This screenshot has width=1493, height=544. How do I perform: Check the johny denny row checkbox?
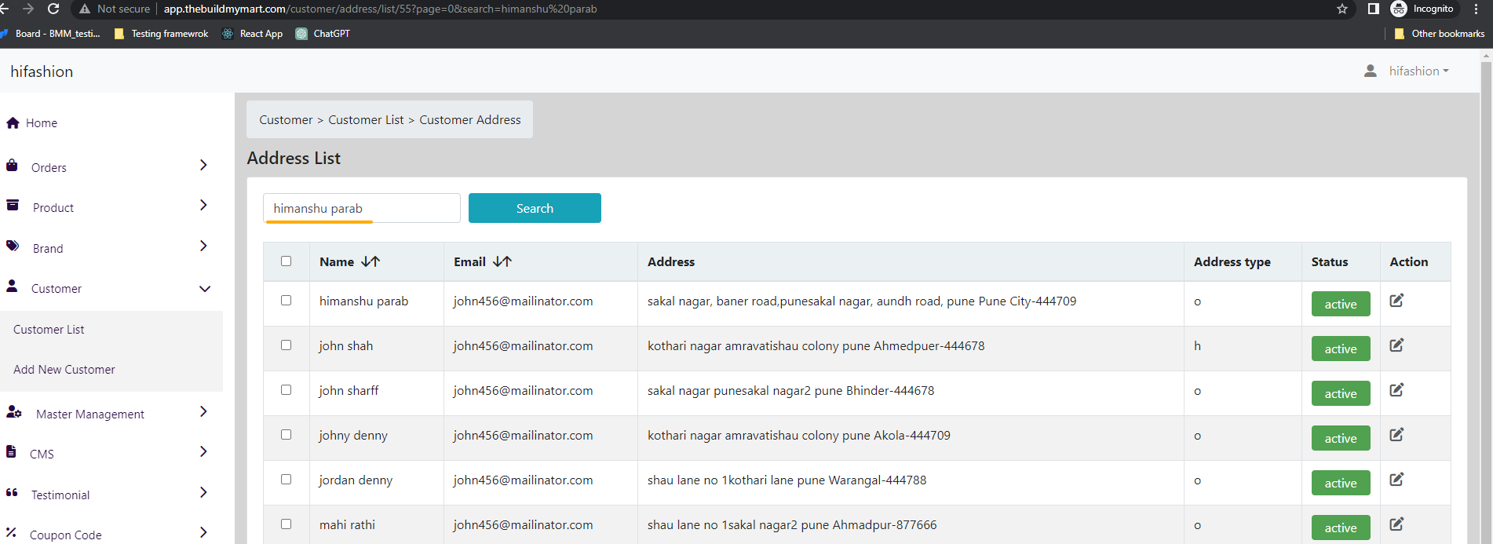(286, 435)
